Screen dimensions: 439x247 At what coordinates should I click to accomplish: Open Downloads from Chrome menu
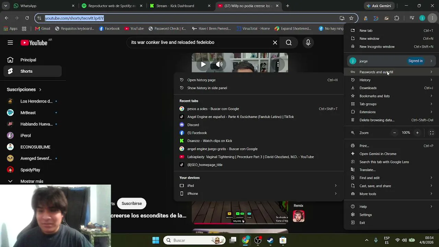coord(391,88)
